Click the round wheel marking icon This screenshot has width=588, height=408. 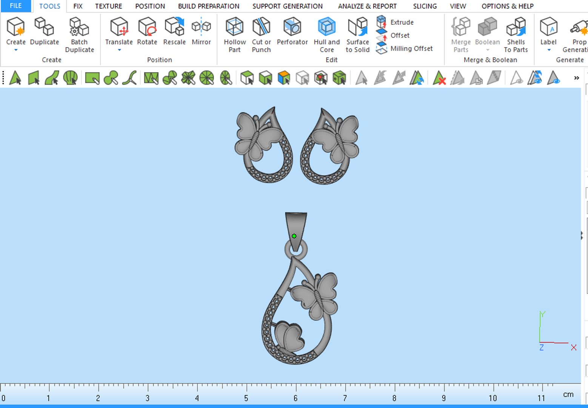click(207, 78)
